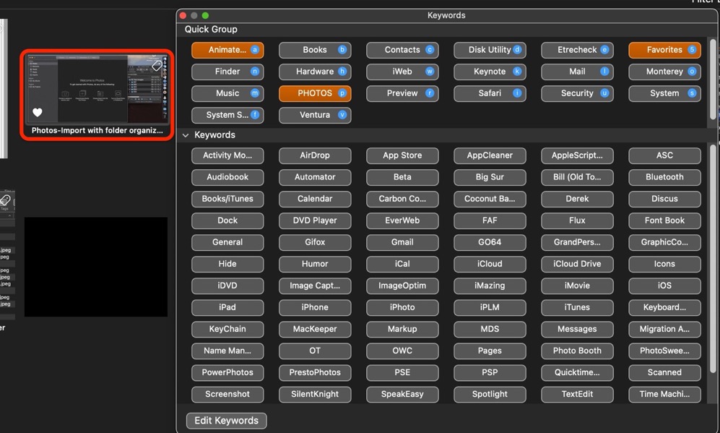Toggle the Favorites quick group keyword
This screenshot has width=720, height=433.
pos(664,50)
